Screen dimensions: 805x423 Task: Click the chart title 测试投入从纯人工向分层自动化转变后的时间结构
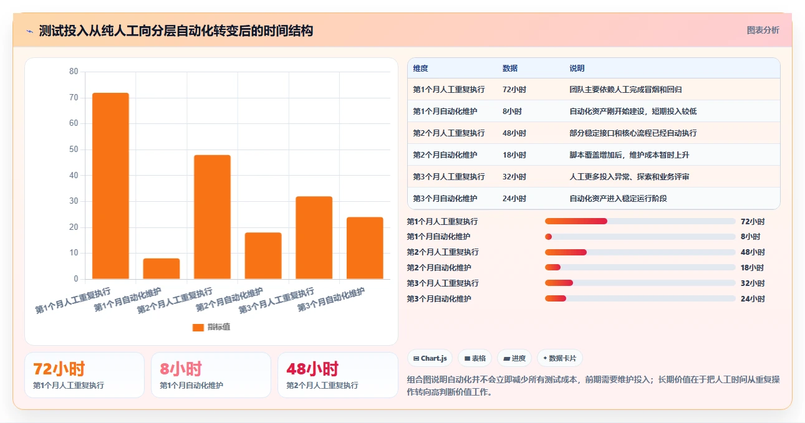[176, 31]
